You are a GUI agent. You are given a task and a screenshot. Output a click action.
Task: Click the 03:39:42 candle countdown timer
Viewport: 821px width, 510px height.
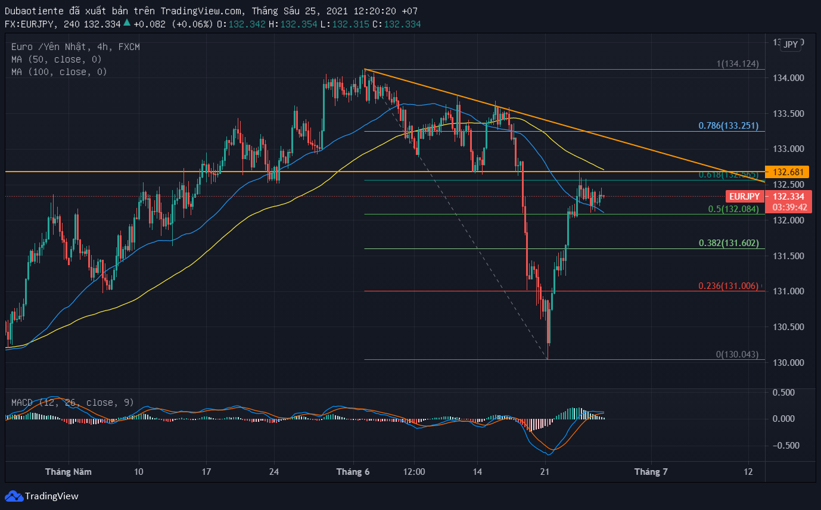[x=790, y=207]
